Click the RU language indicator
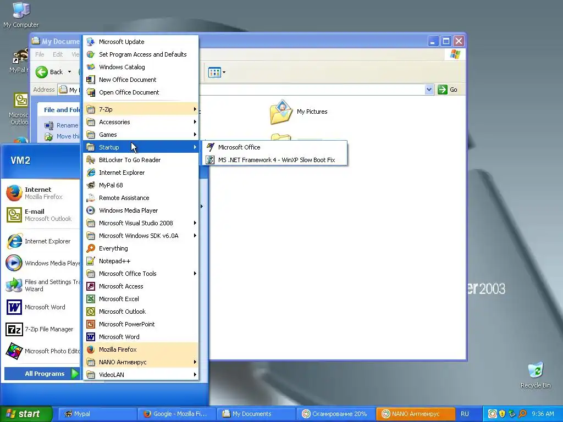This screenshot has width=563, height=422. (x=465, y=414)
